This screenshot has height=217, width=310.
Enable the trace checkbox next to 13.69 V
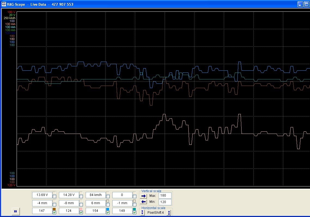pyautogui.click(x=55, y=196)
